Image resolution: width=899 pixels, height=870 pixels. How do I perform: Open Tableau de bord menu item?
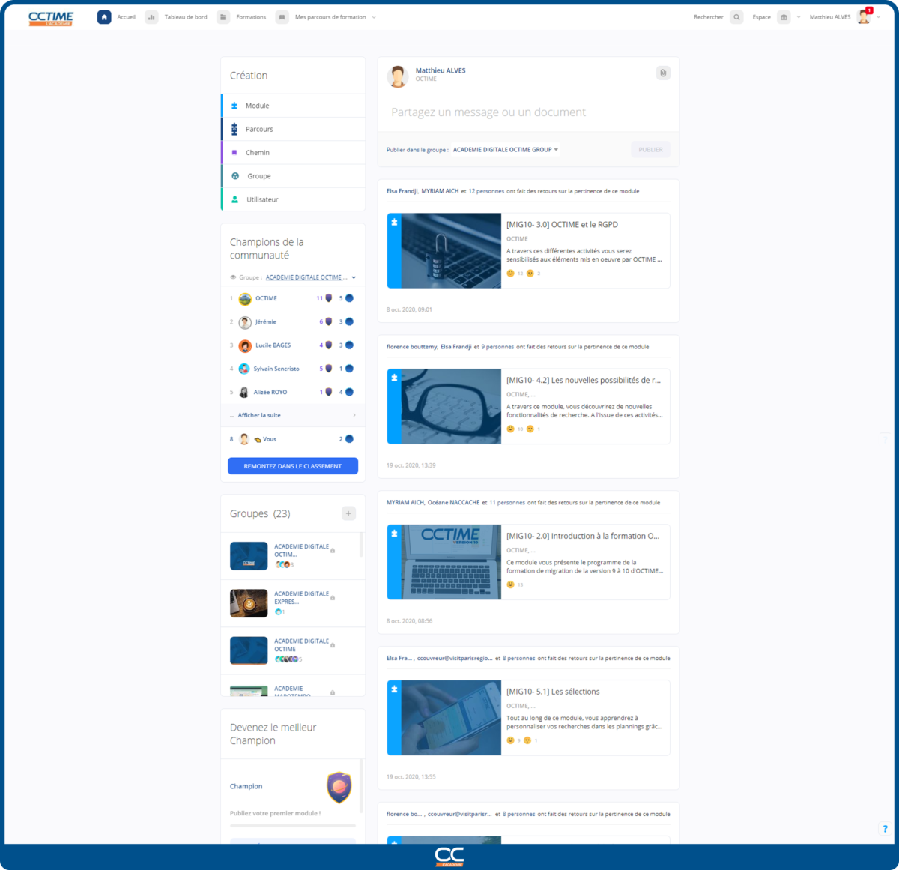pos(186,17)
